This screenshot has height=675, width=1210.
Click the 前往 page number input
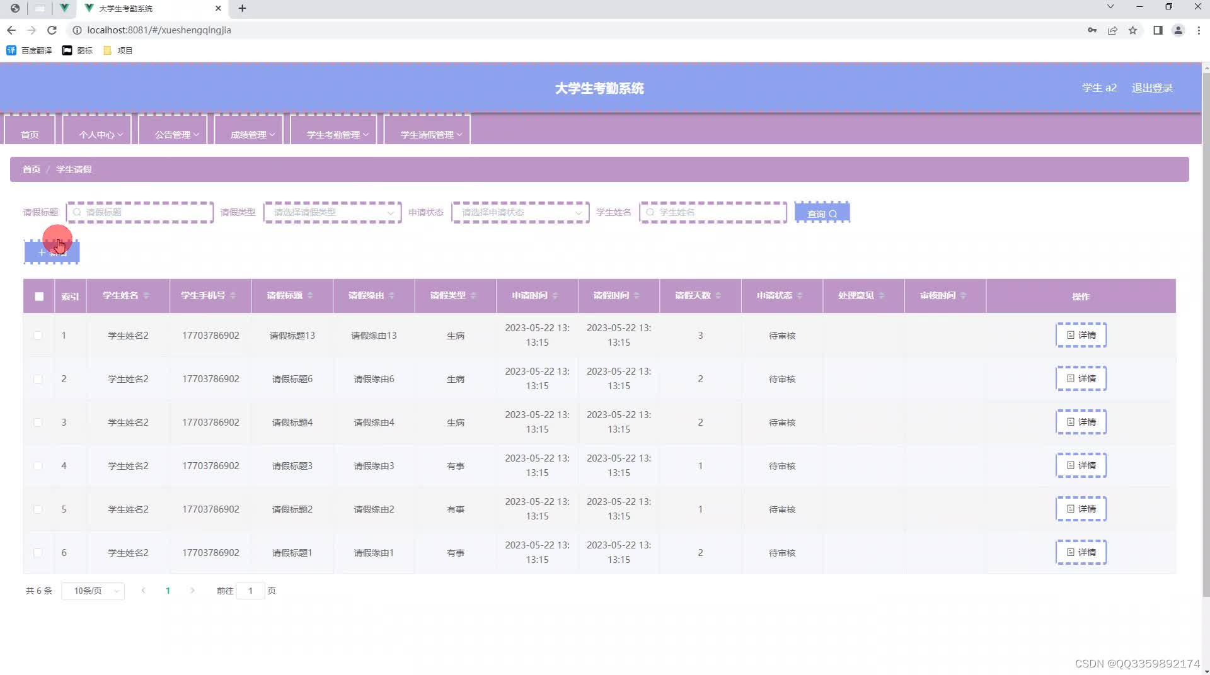pyautogui.click(x=250, y=591)
